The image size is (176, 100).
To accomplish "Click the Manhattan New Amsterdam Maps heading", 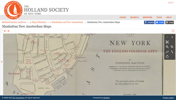I will tap(27, 26).
